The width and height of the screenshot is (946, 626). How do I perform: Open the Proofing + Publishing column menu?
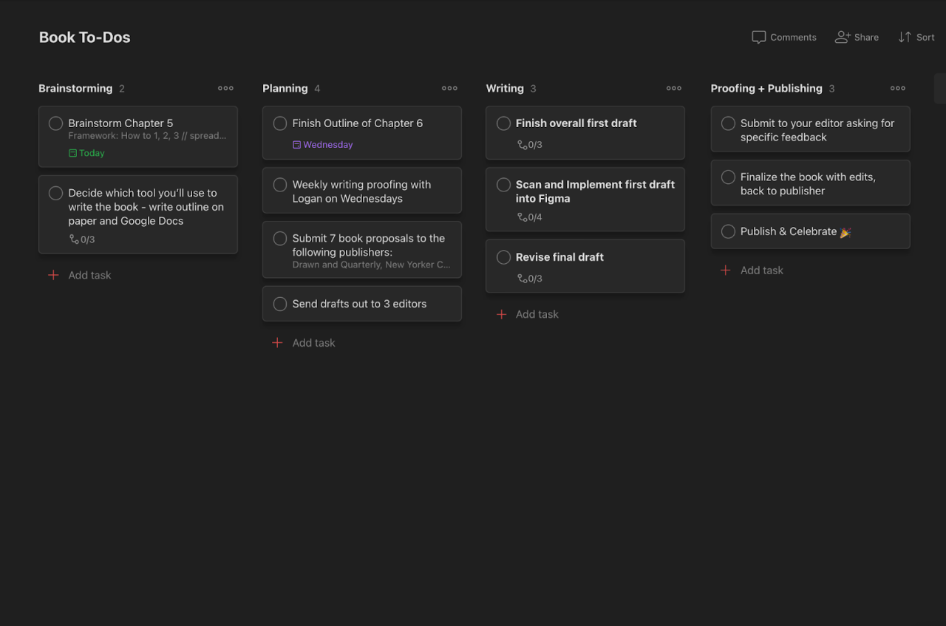pos(897,88)
